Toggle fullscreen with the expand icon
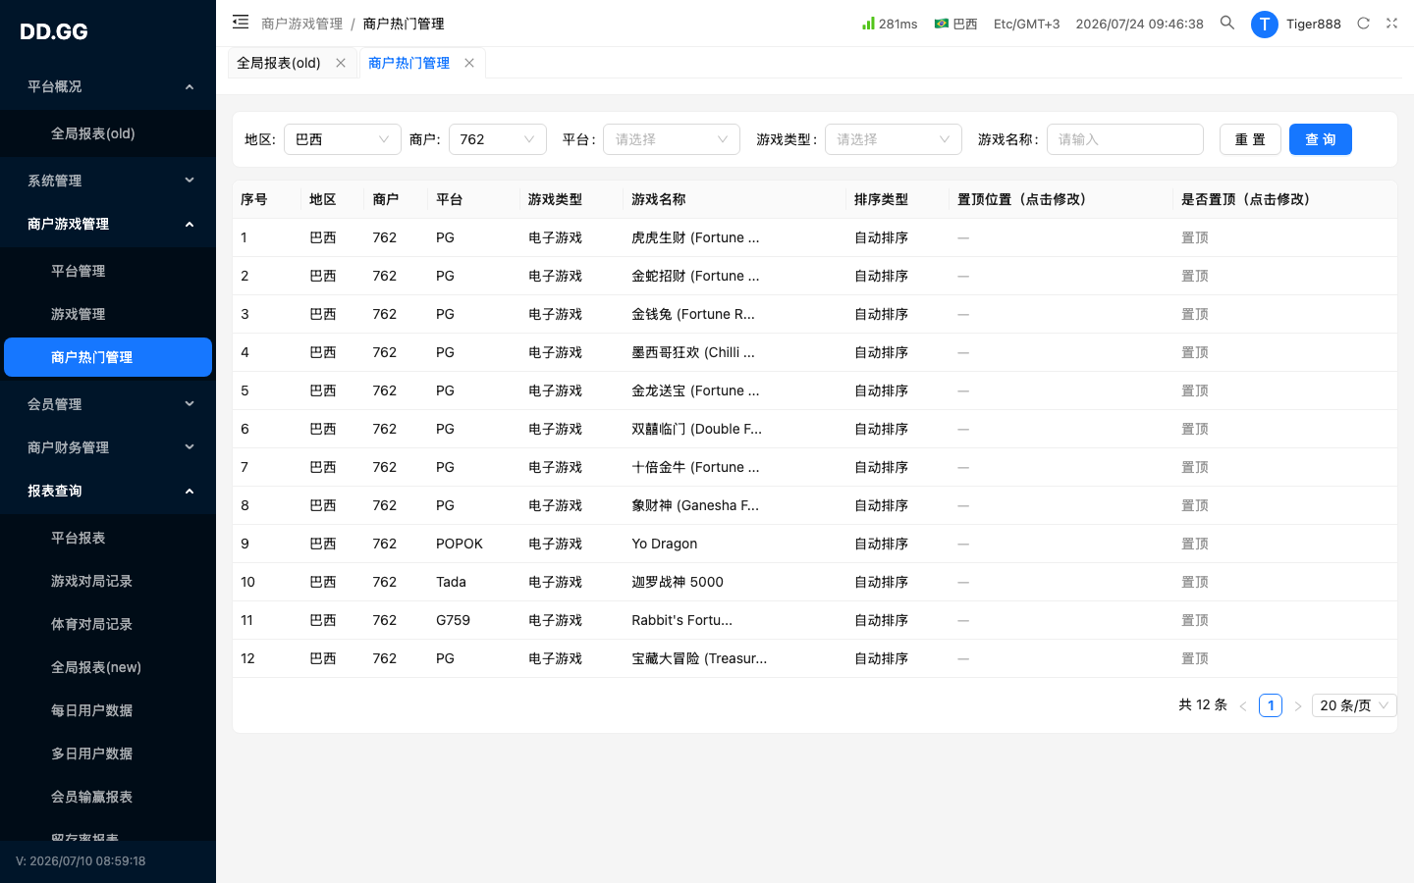This screenshot has width=1414, height=883. 1391,23
